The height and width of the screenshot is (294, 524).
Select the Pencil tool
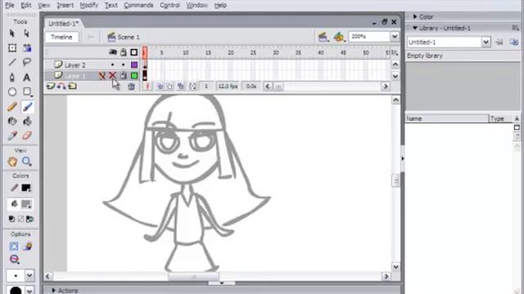pyautogui.click(x=12, y=107)
